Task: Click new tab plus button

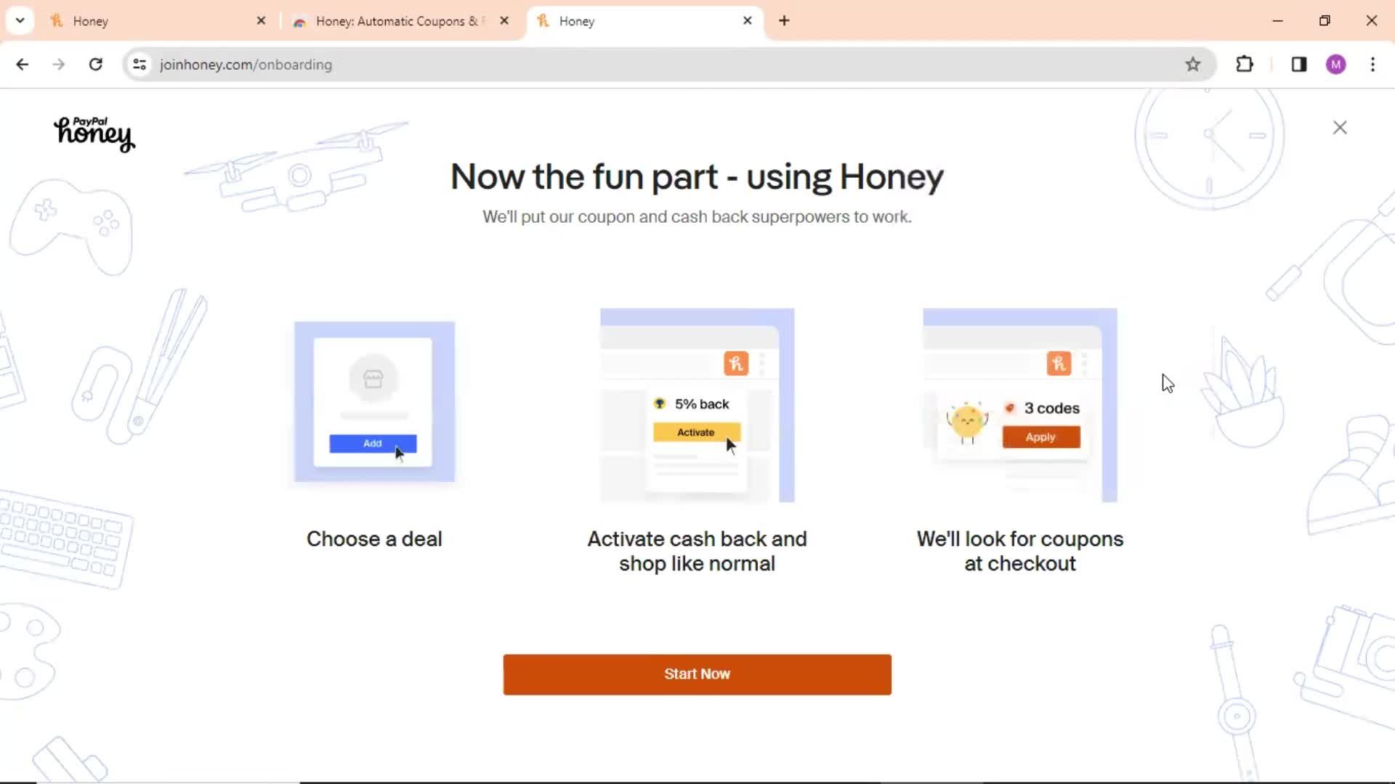Action: tap(784, 21)
